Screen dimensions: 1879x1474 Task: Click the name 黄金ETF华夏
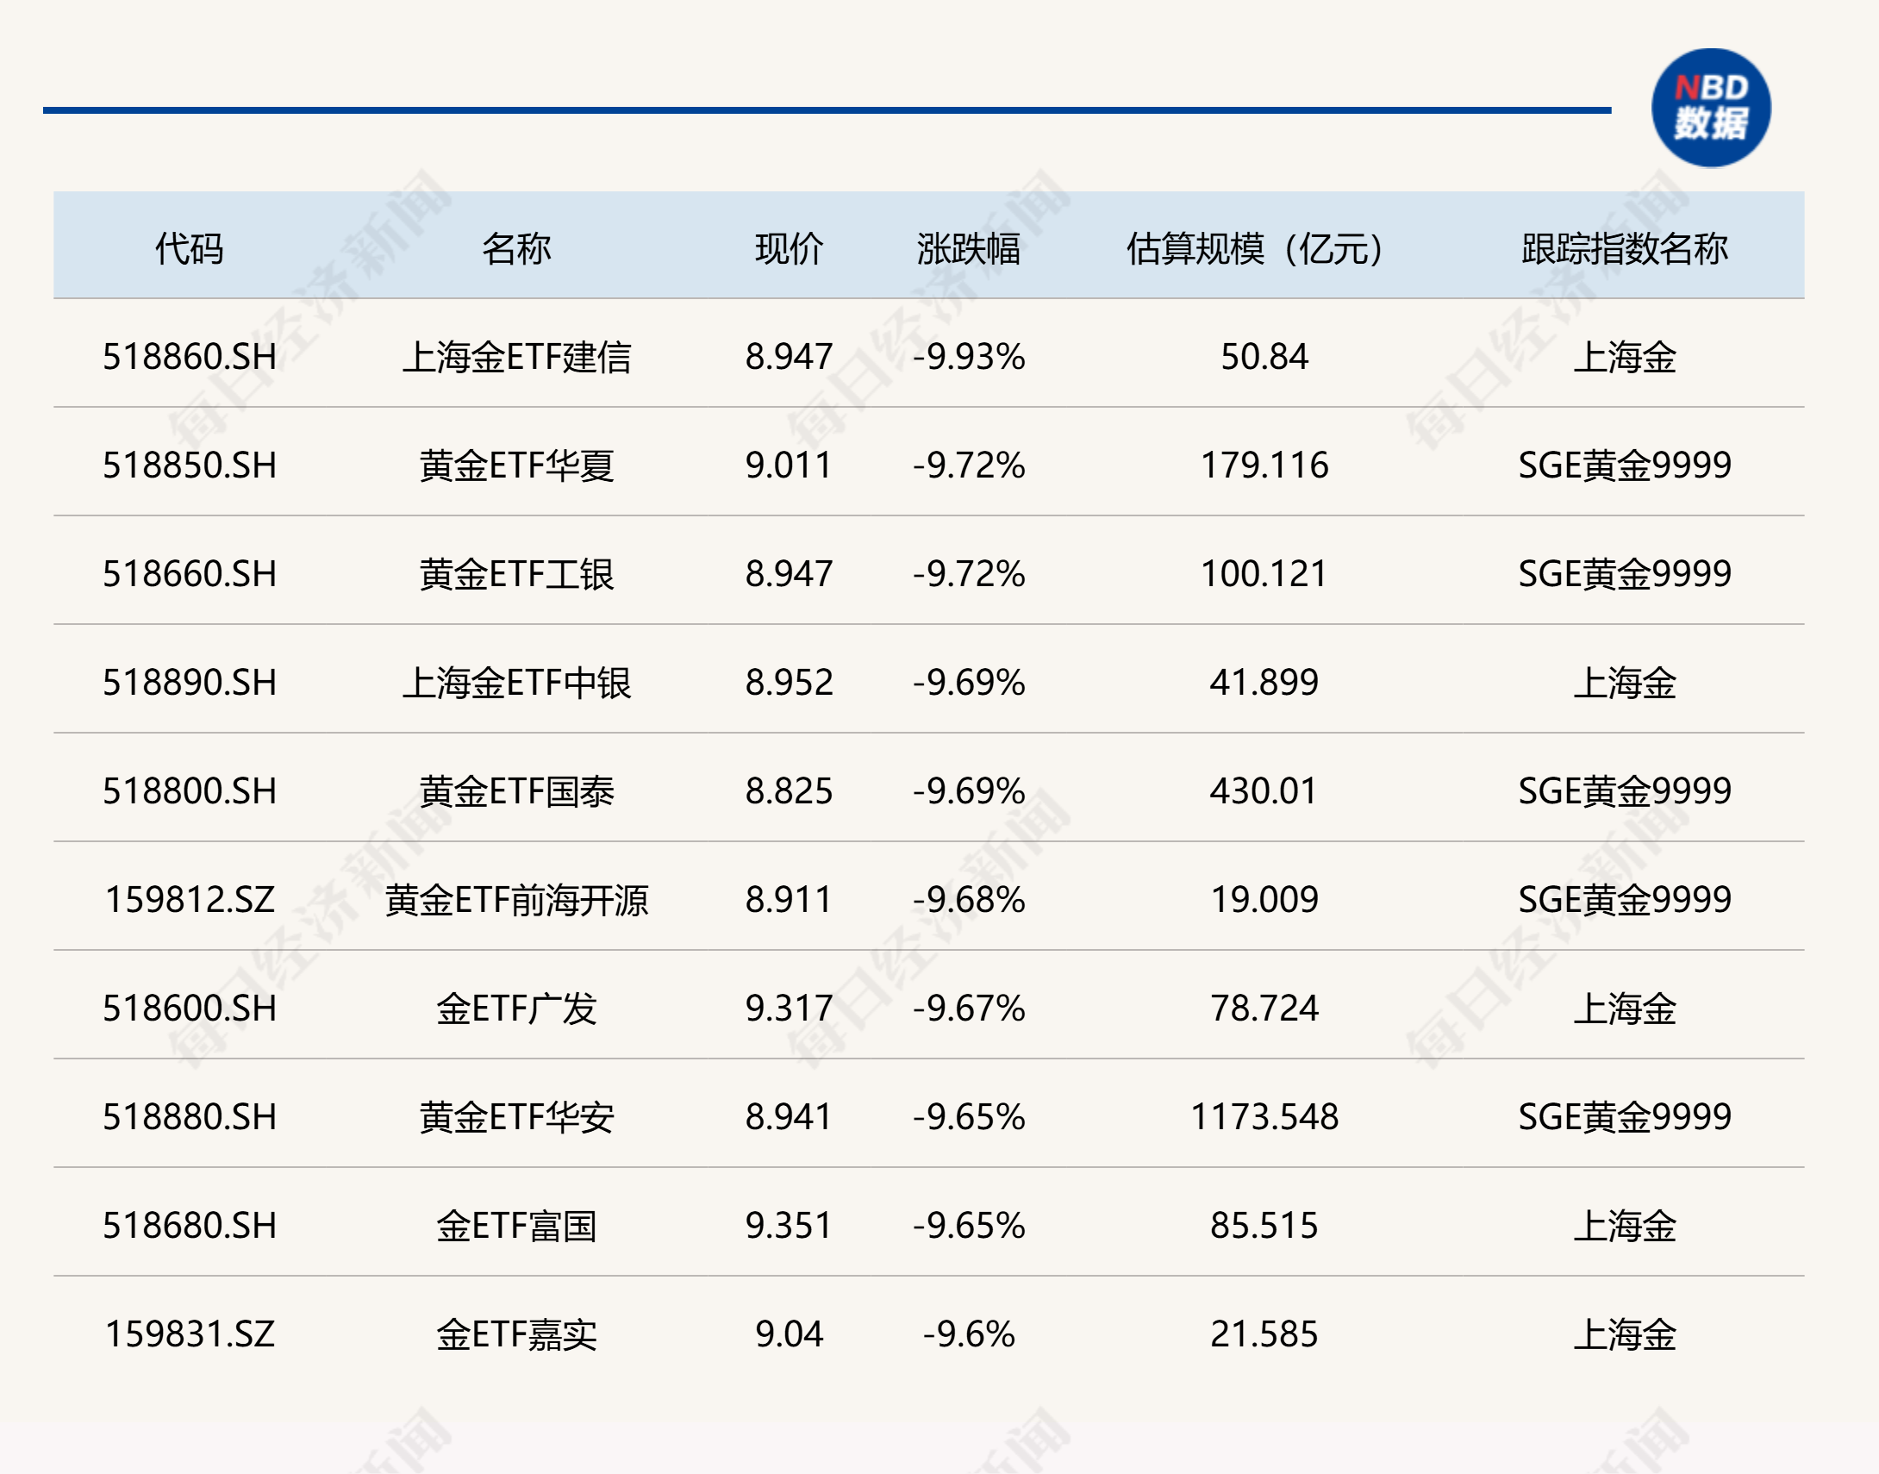click(516, 465)
